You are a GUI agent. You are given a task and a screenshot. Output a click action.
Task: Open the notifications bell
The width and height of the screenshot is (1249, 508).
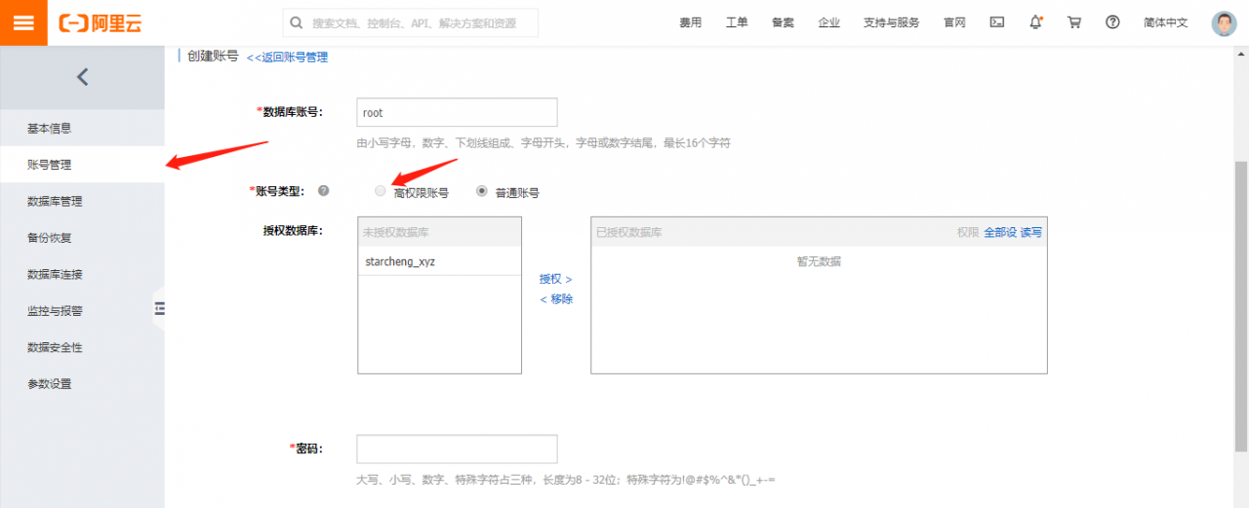point(1035,22)
